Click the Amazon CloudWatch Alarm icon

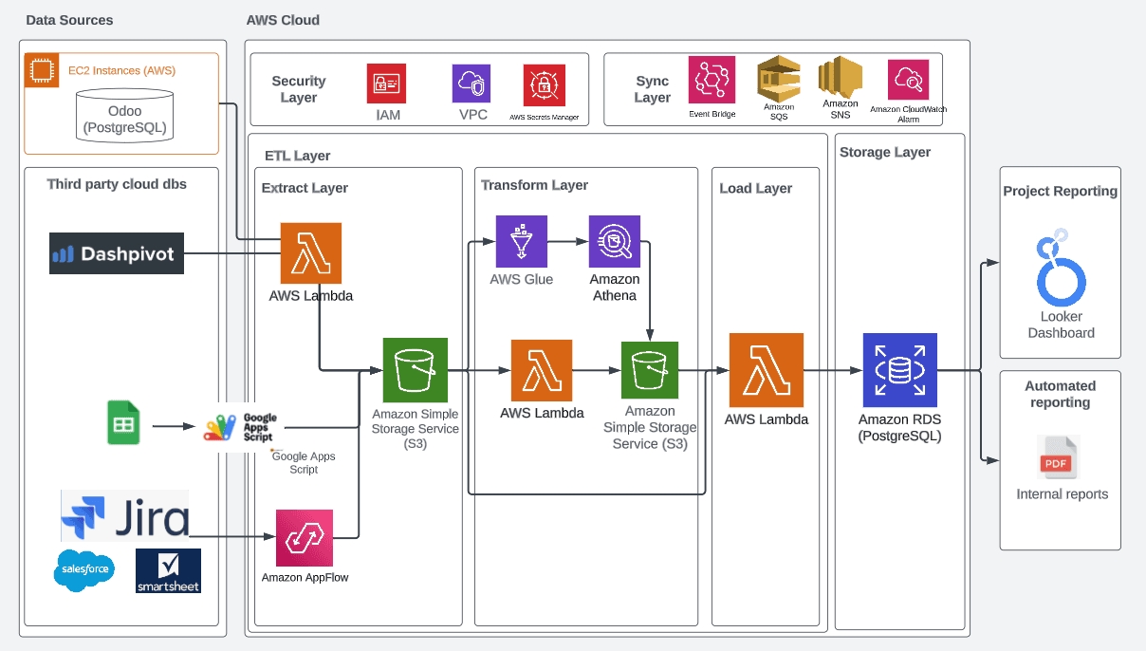[x=908, y=80]
